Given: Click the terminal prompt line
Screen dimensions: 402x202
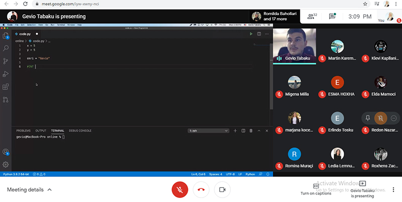Looking at the screenshot, I should pos(40,137).
